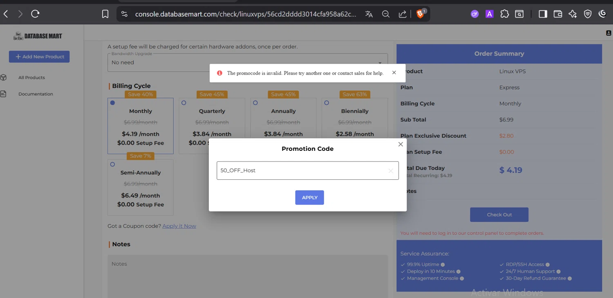This screenshot has height=298, width=613.
Task: Click the browser address bar URL
Action: click(246, 14)
